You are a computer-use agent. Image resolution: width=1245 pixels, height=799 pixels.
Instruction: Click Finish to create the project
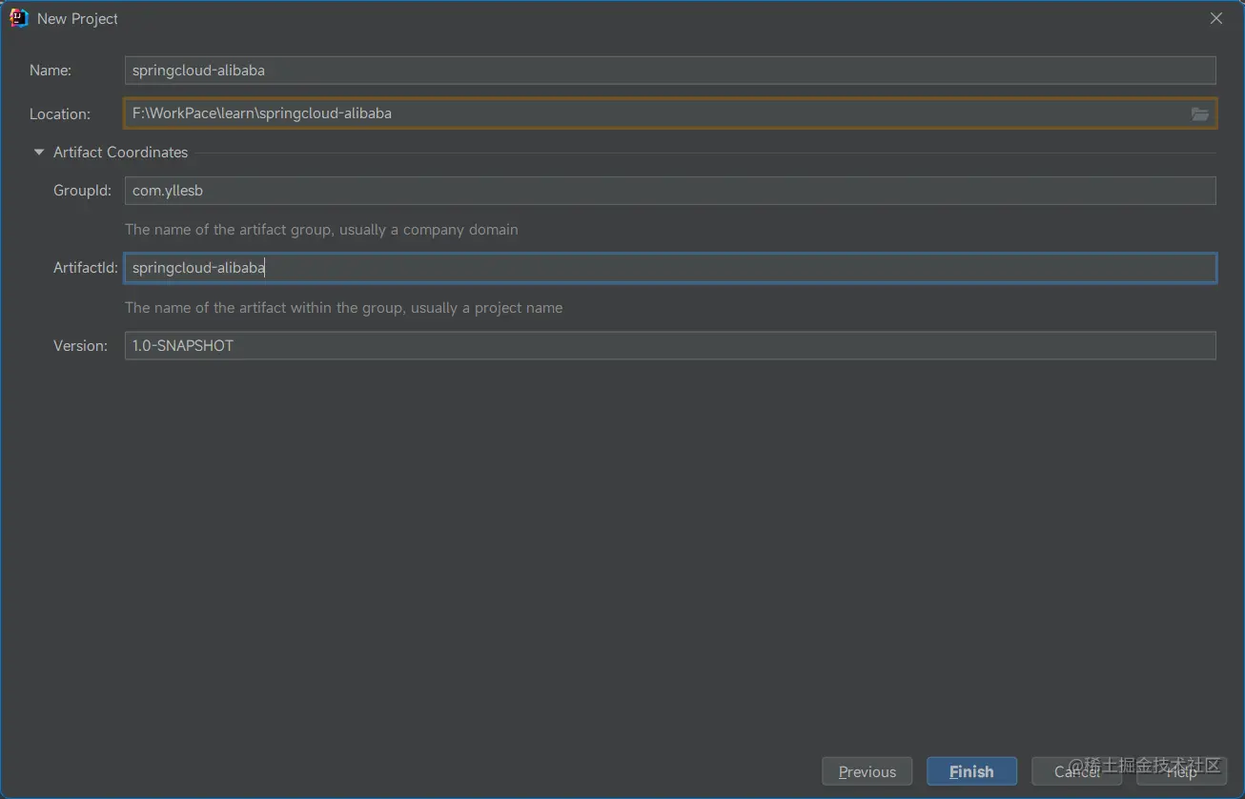[x=971, y=771]
